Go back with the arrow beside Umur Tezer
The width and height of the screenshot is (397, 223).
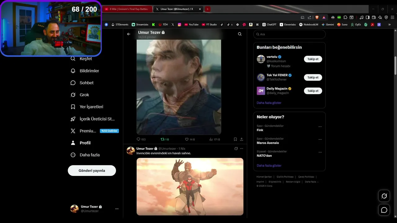pos(129,34)
